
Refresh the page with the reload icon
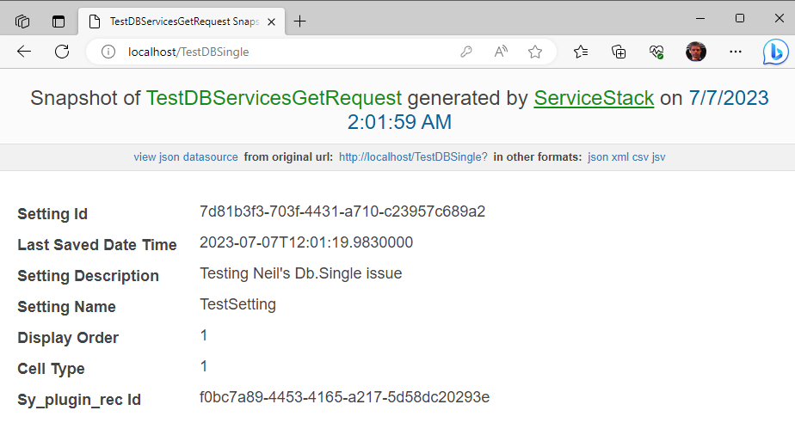click(62, 52)
